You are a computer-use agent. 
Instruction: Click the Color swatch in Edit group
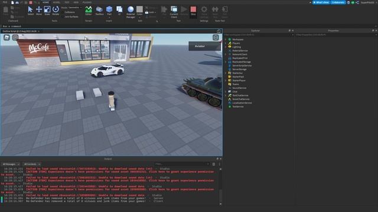tap(139, 9)
